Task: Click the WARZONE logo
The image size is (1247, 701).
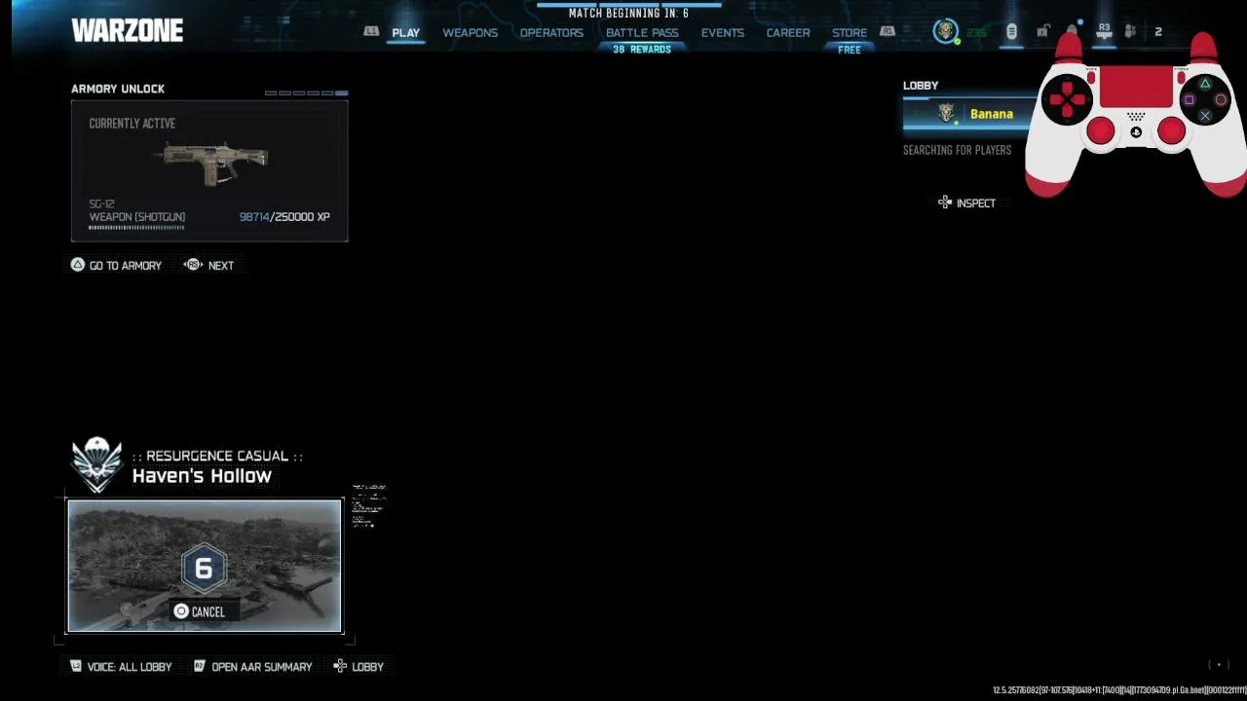Action: coord(127,31)
